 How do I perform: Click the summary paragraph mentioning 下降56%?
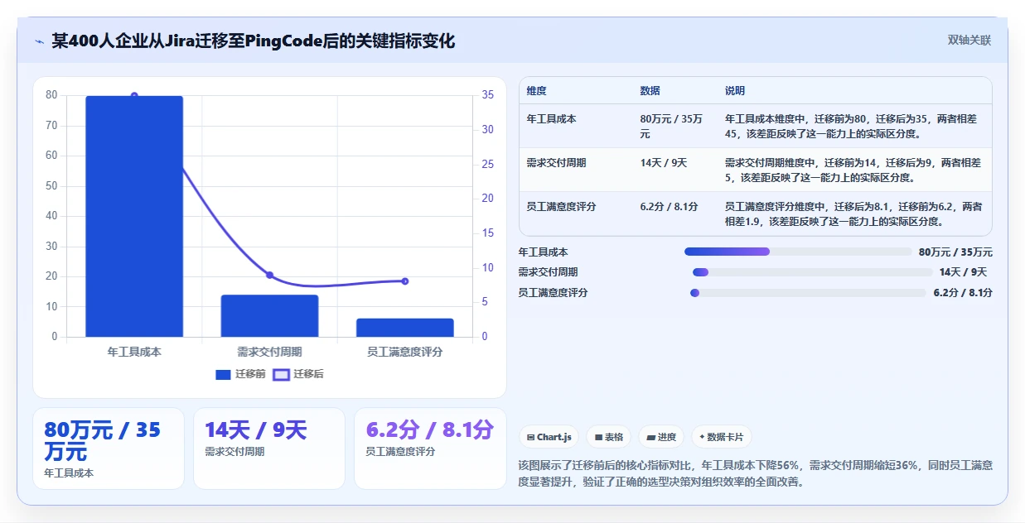(x=755, y=473)
